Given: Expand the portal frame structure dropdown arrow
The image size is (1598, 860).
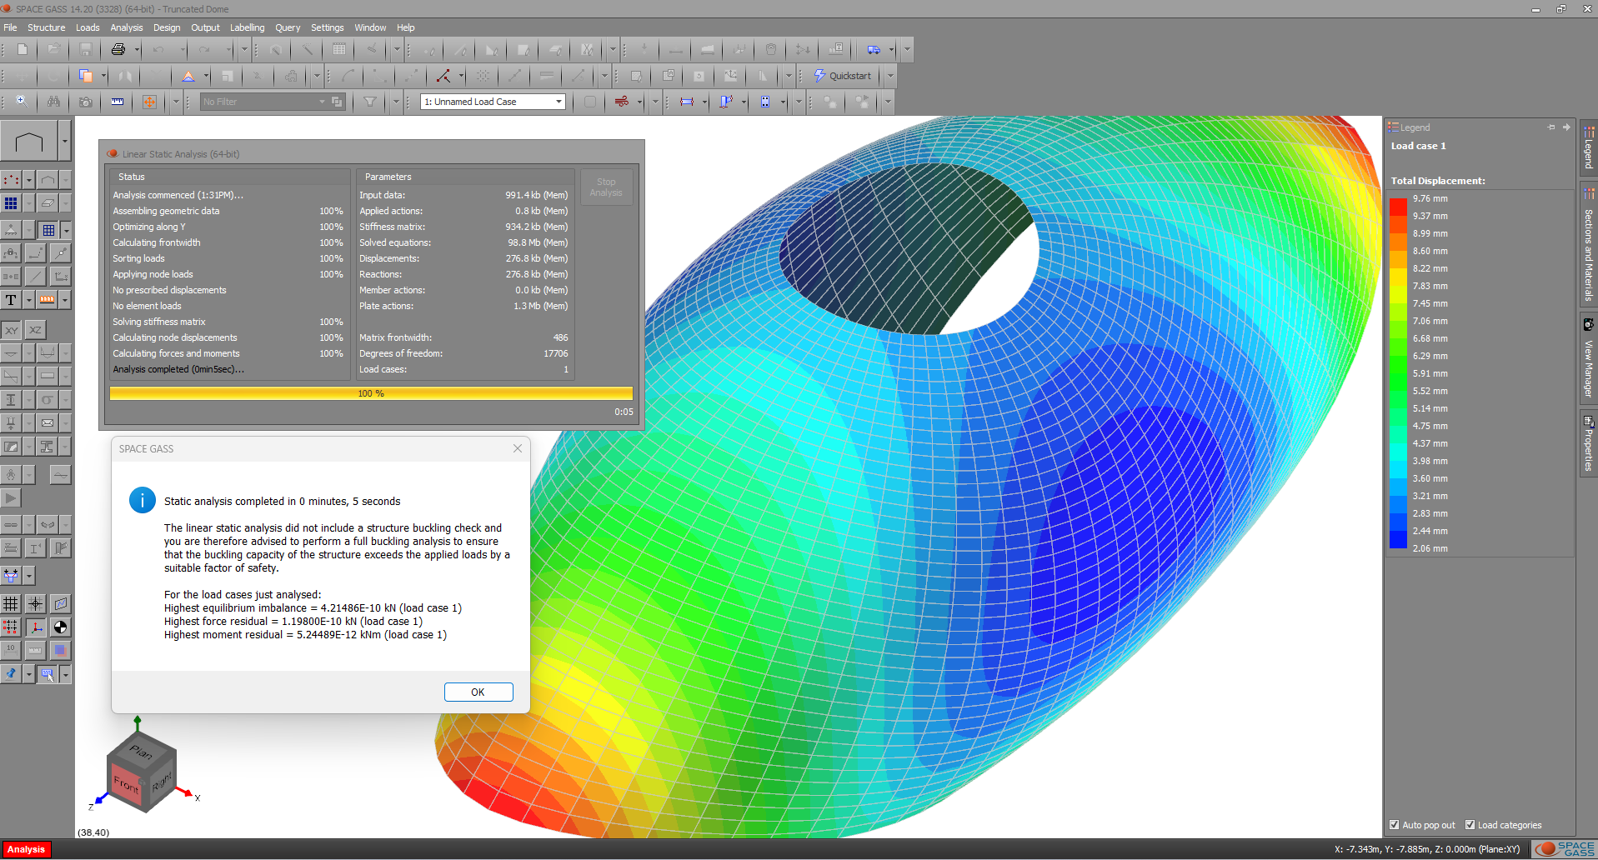Looking at the screenshot, I should pos(65,142).
